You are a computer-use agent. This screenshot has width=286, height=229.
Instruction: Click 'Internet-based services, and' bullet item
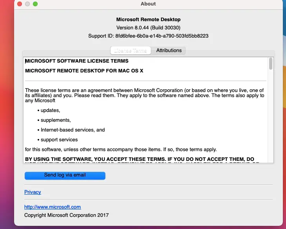(71, 130)
